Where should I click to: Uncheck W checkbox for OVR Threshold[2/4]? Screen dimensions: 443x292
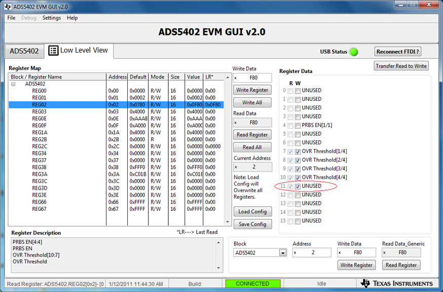(298, 161)
